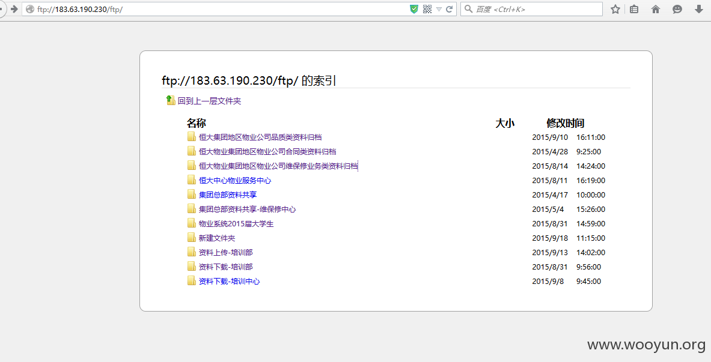Click the search magnifier icon
Screen dimensions: 711x362
point(468,9)
